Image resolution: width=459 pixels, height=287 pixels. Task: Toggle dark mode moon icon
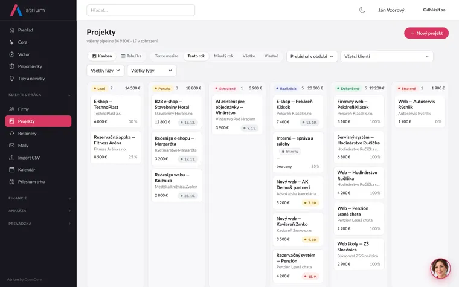(362, 10)
